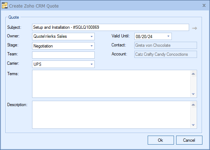The height and width of the screenshot is (150, 210).
Task: Click the Cancel button
Action: (189, 140)
